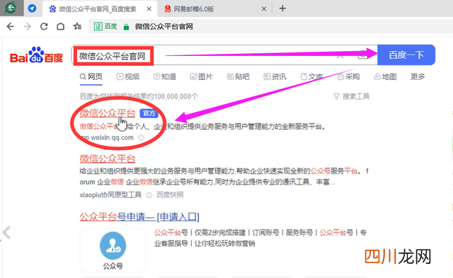The height and width of the screenshot is (278, 453).
Task: Open the second 微信公众平台 result link
Action: 108,158
